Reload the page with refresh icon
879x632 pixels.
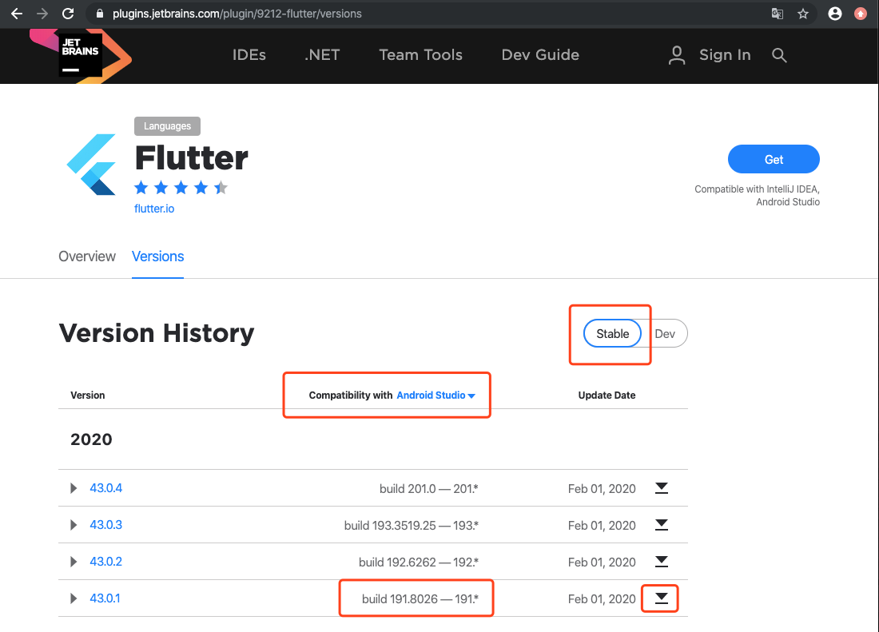pos(68,14)
